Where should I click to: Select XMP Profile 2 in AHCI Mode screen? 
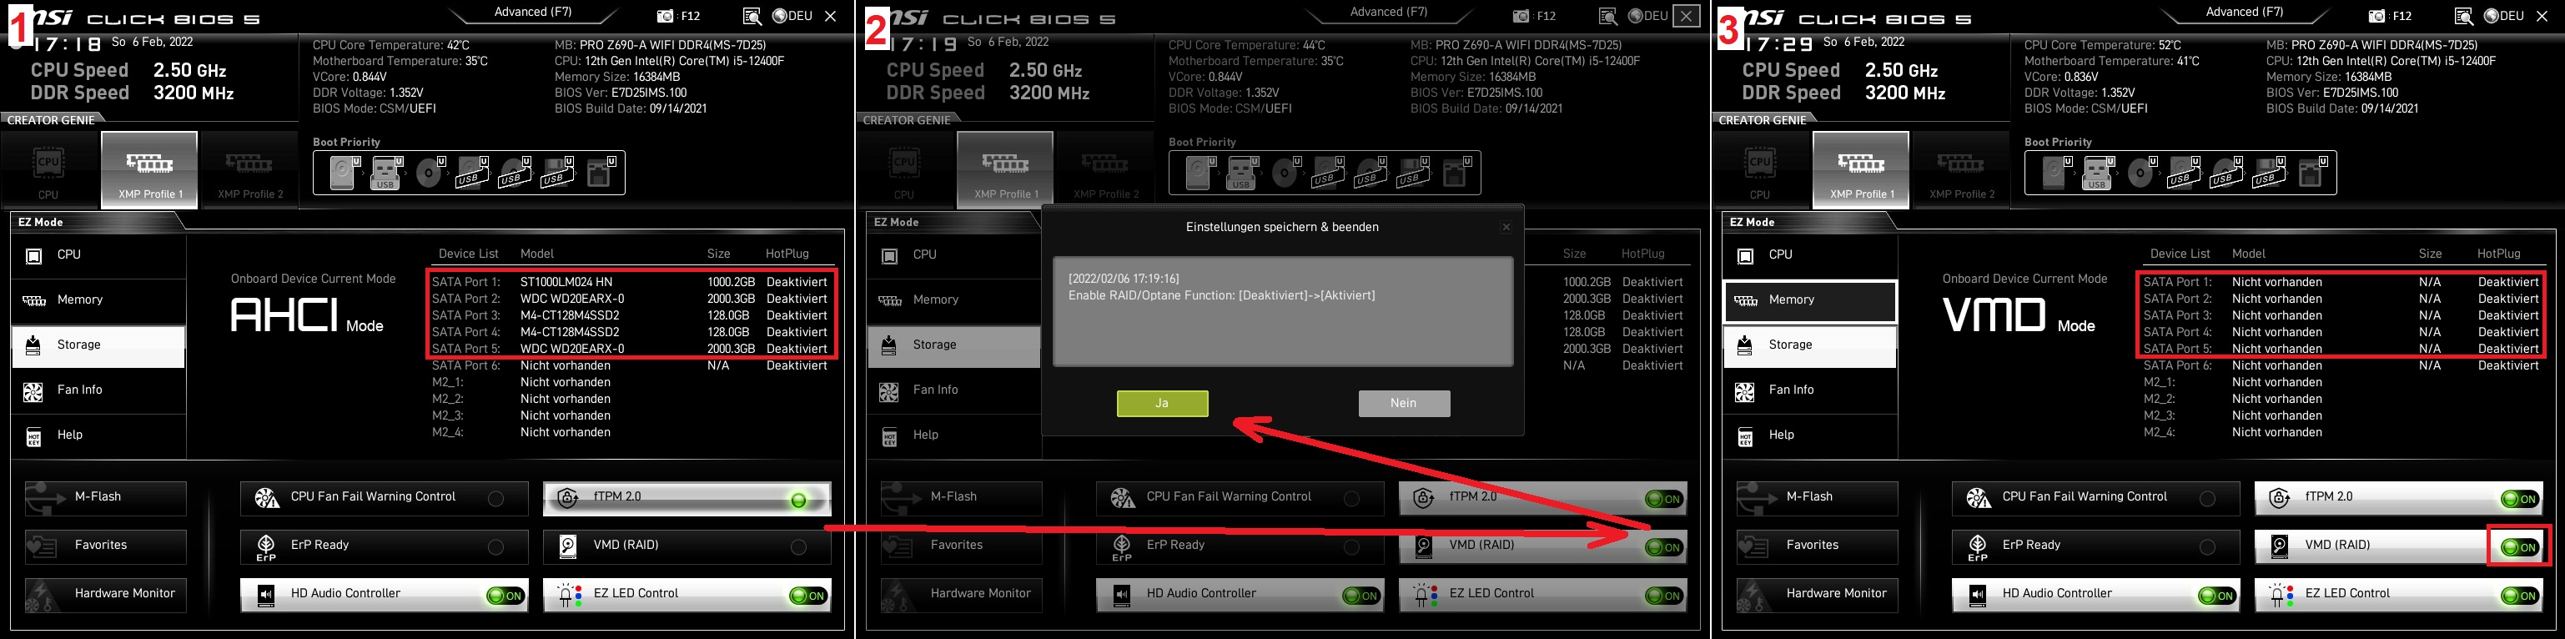coord(250,169)
